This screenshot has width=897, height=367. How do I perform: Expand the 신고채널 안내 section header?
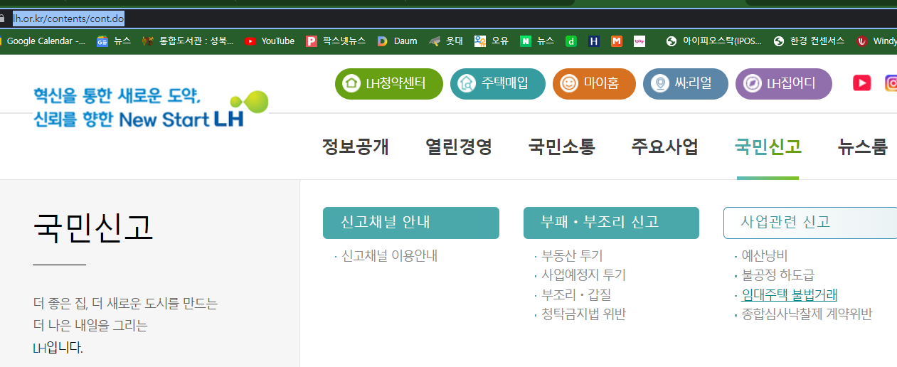coord(410,223)
